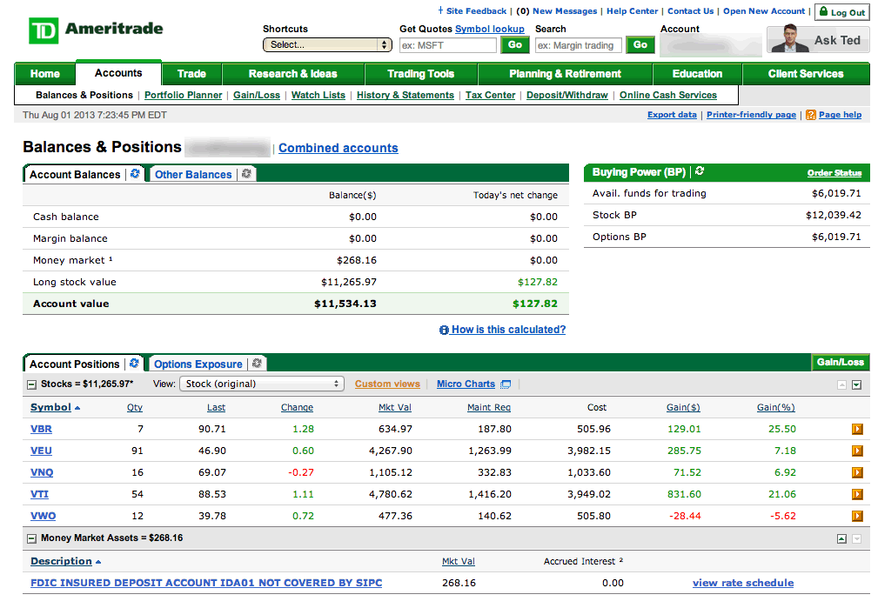Open the Education menu tab
The width and height of the screenshot is (878, 608).
[x=697, y=74]
